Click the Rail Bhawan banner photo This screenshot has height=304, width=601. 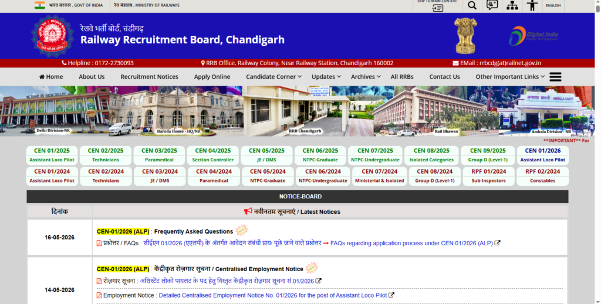(x=436, y=111)
